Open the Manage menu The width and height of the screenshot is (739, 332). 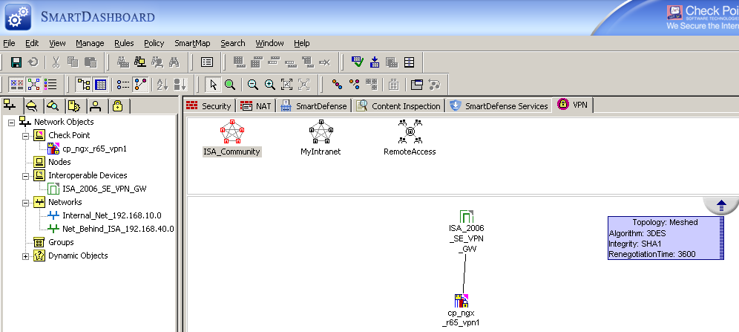coord(90,43)
